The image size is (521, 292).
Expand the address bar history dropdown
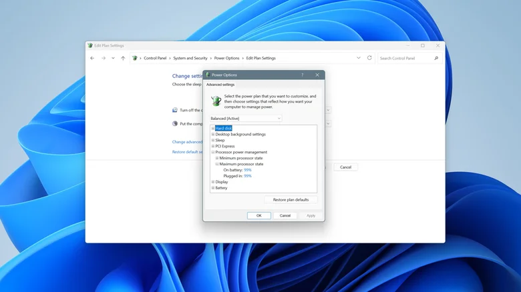359,58
